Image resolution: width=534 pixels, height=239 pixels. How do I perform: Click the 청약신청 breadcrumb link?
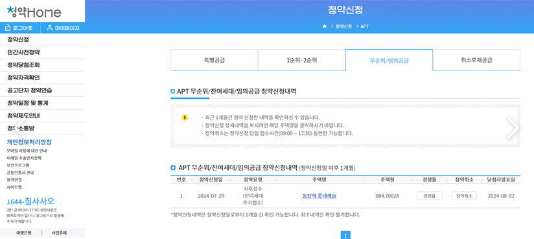pos(343,26)
